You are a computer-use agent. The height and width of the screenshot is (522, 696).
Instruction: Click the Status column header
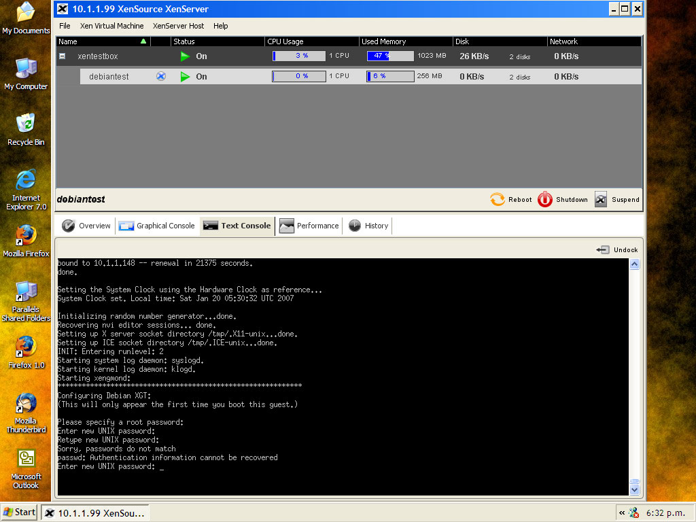tap(217, 41)
